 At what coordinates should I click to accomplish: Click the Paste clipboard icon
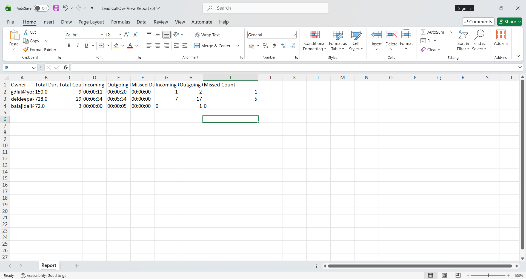tap(14, 35)
